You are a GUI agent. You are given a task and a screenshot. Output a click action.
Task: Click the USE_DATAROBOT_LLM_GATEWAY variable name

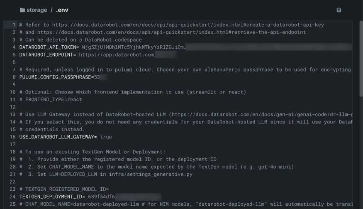[56, 137]
